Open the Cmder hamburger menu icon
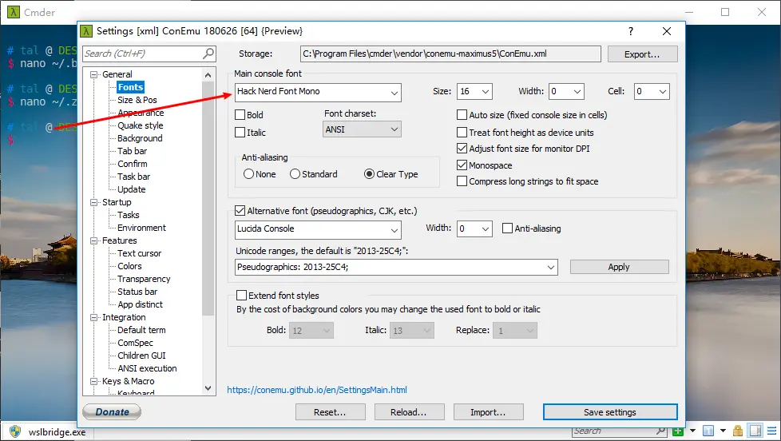This screenshot has width=781, height=441. point(771,431)
